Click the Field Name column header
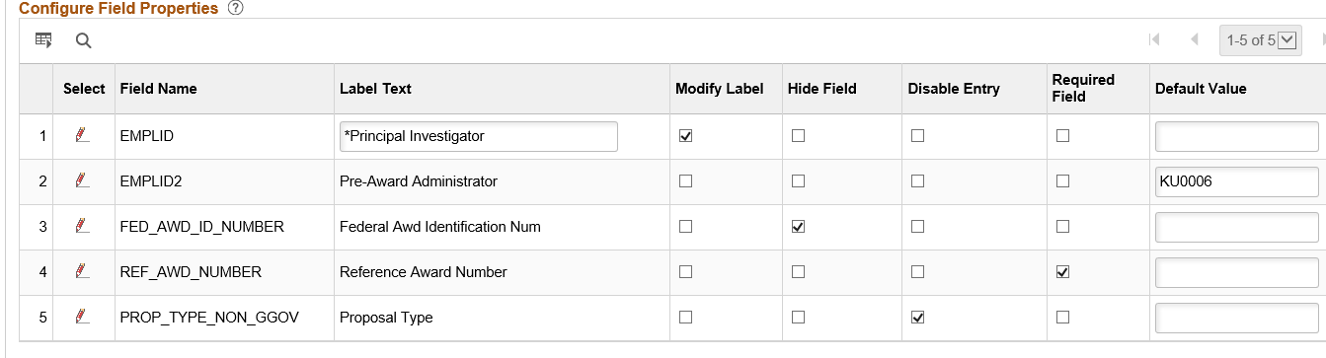The image size is (1326, 358). 158,89
